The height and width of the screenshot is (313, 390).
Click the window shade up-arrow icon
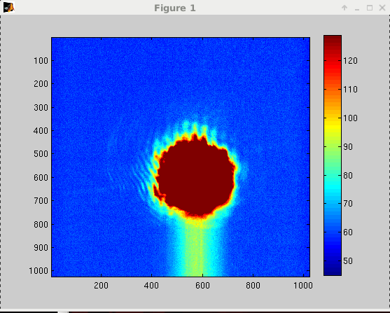click(x=344, y=8)
